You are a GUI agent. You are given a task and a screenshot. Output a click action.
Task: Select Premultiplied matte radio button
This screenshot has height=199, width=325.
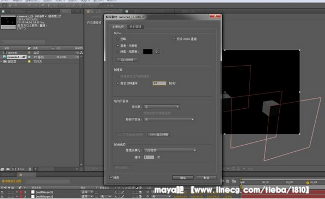[x=118, y=51]
